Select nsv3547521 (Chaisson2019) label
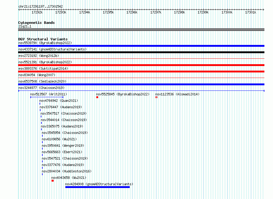This screenshot has height=199, width=273. pos(65,158)
